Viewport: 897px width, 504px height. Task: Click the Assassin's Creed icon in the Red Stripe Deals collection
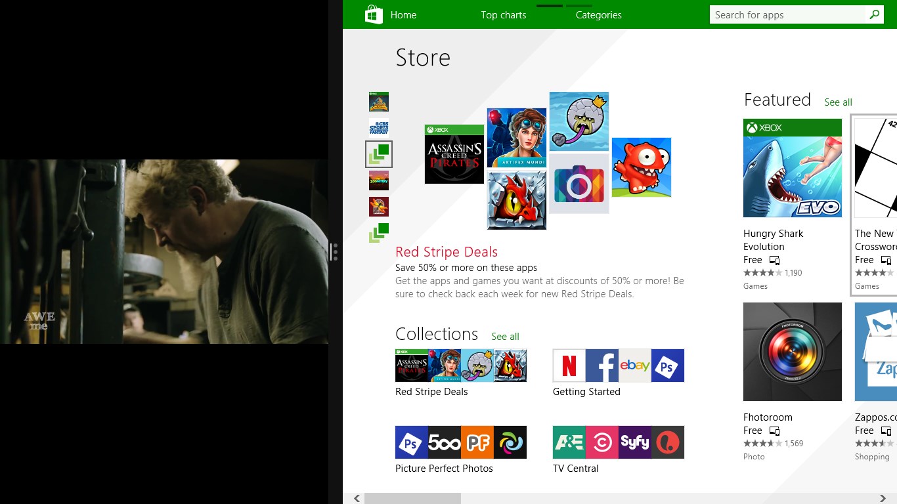412,366
